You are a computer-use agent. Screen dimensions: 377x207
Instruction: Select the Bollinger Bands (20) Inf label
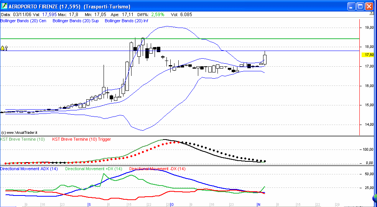click(x=127, y=21)
